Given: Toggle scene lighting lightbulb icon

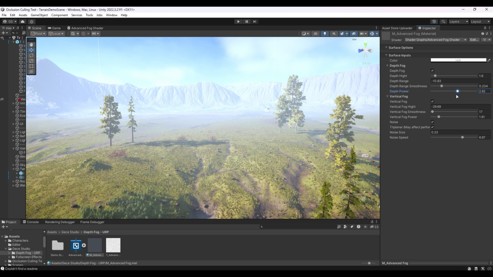Looking at the screenshot, I should (x=325, y=34).
